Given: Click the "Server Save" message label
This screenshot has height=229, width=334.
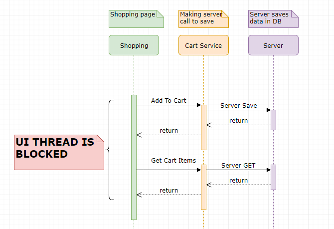Looking at the screenshot, I should pos(238,105).
